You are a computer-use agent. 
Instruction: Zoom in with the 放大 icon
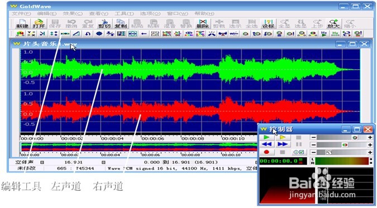(x=333, y=23)
